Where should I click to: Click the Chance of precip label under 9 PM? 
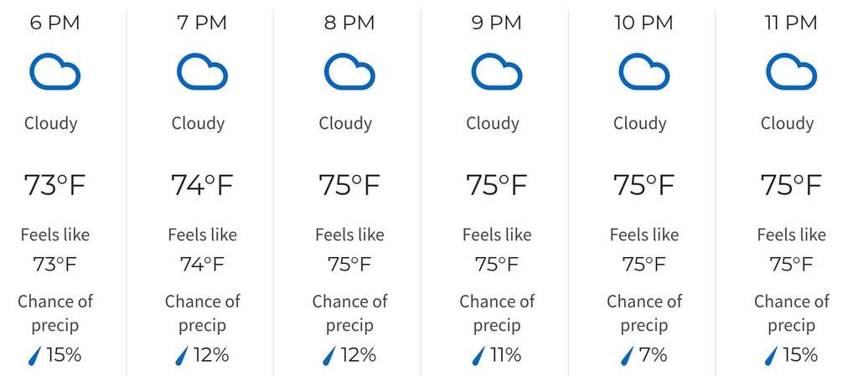497,313
